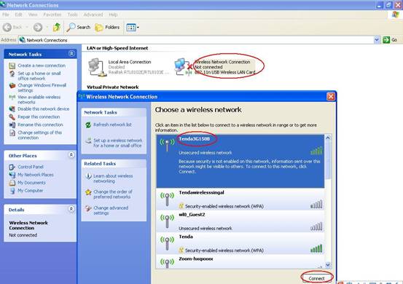Viewport: 403px width, 284px height.
Task: Click the Windows Firewall settings icon
Action: click(12, 85)
